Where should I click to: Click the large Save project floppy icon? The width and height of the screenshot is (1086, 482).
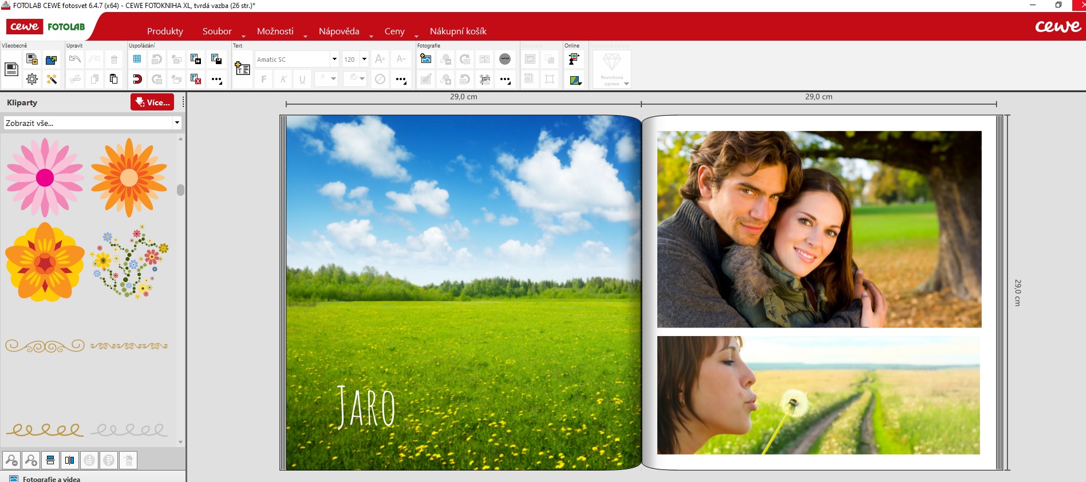click(11, 69)
